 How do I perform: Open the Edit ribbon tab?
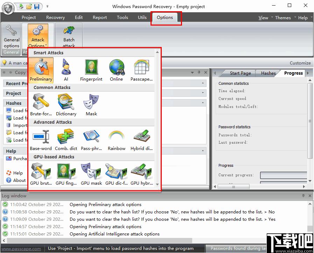tap(79, 18)
